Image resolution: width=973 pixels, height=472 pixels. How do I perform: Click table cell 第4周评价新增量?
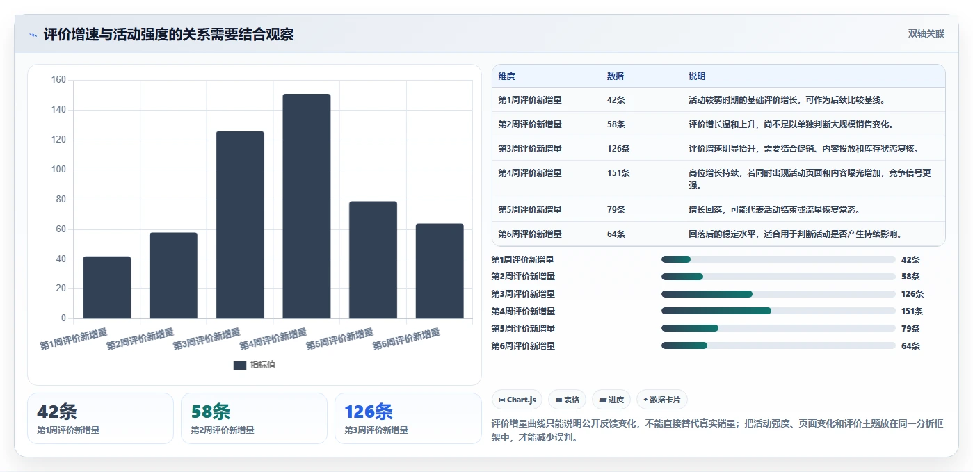pos(530,173)
